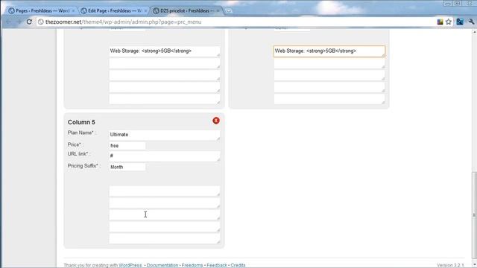Click the Version 3.2.1 footer text

[450, 265]
